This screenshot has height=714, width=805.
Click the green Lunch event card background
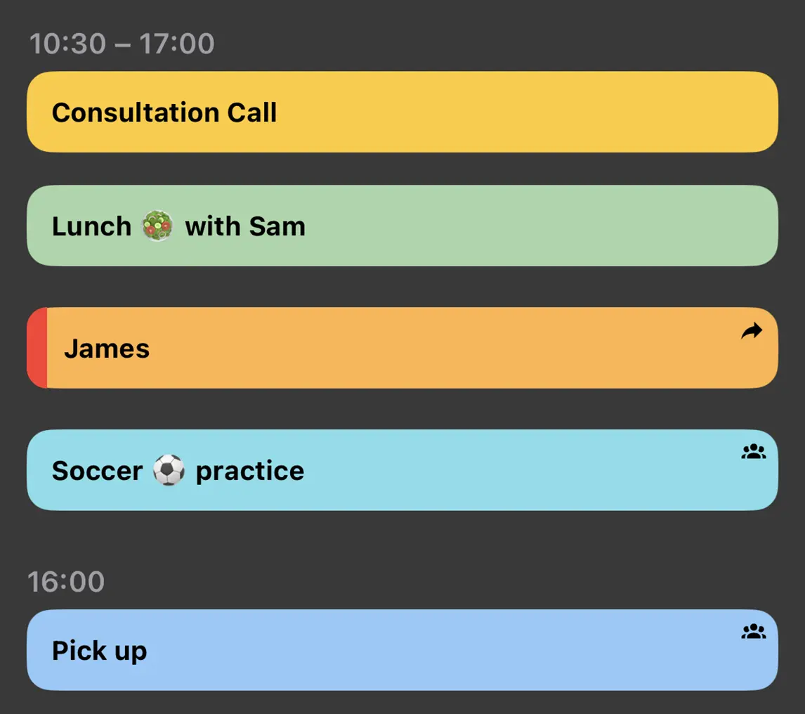point(492,225)
